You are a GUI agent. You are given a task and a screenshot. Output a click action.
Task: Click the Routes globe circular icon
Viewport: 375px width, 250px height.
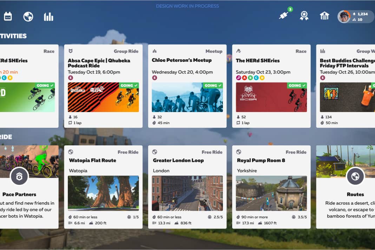point(355,176)
